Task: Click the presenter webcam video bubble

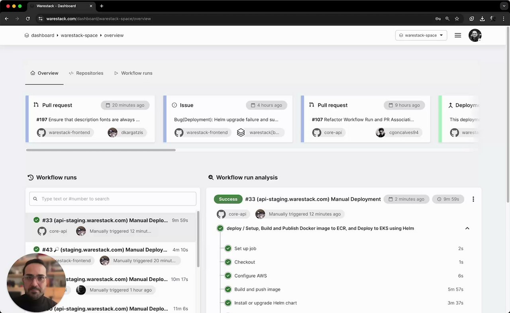Action: [x=36, y=283]
